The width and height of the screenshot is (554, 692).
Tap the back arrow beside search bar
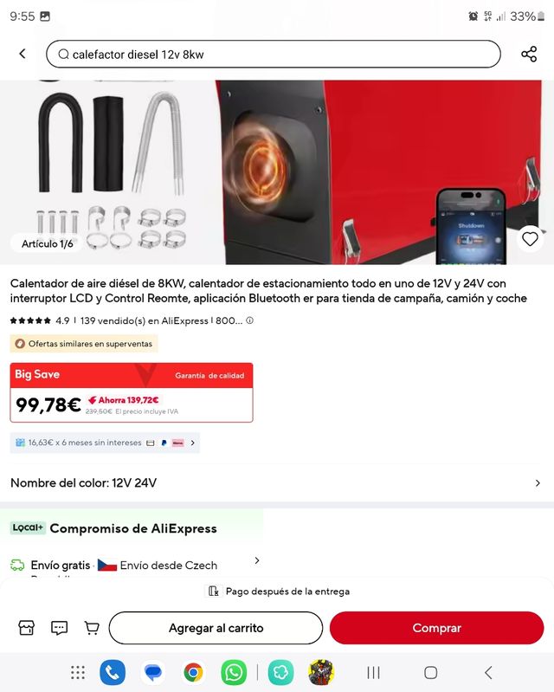(23, 54)
